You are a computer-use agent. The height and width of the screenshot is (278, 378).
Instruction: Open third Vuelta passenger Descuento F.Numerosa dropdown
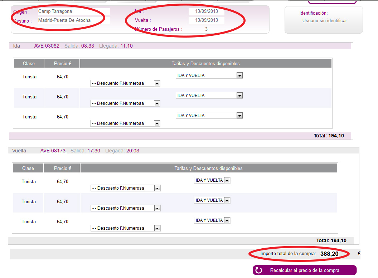[x=125, y=228]
